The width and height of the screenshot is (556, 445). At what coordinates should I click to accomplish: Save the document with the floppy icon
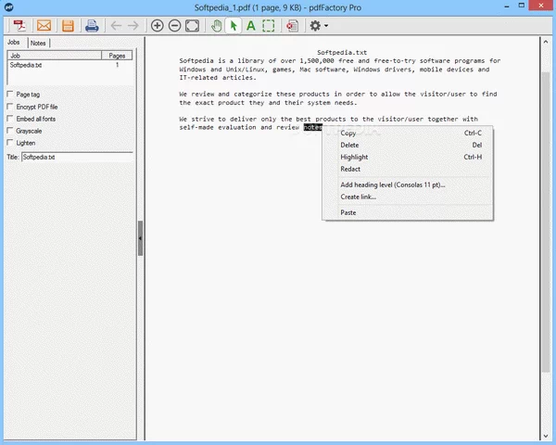[68, 26]
